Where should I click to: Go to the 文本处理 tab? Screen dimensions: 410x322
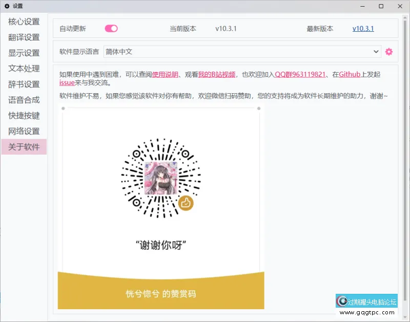coord(24,69)
